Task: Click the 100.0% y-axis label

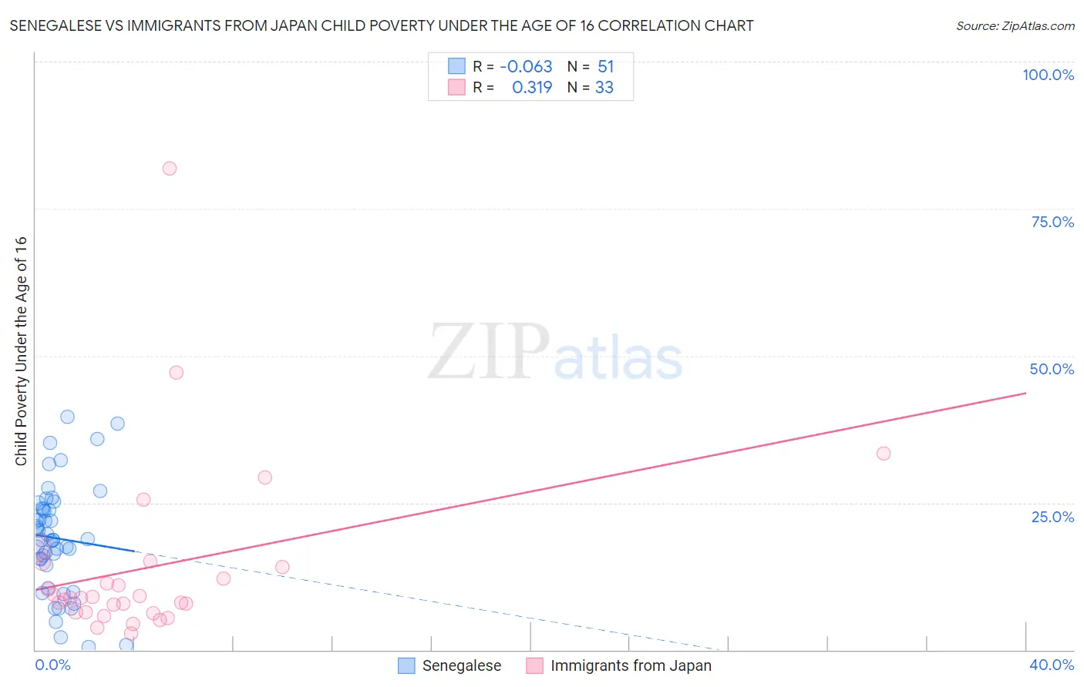Action: coord(1049,75)
